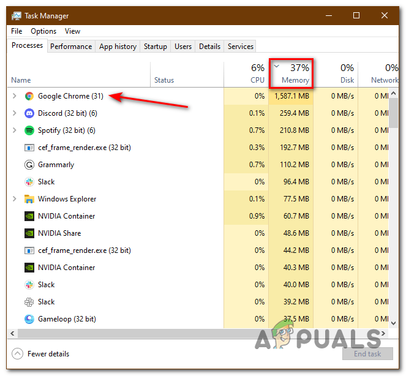Sort by the Status column header
The height and width of the screenshot is (376, 406).
coord(187,73)
